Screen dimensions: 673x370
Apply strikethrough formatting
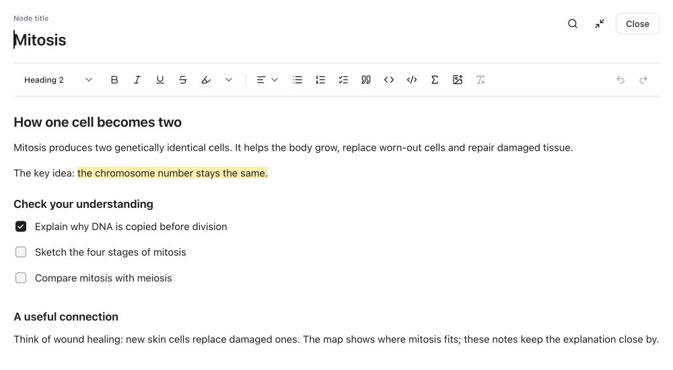183,80
